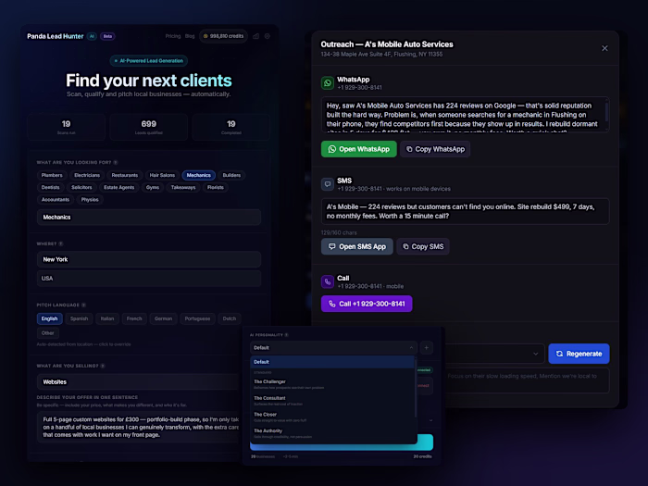Click the SMS speech bubble icon
Image resolution: width=648 pixels, height=486 pixels.
328,184
